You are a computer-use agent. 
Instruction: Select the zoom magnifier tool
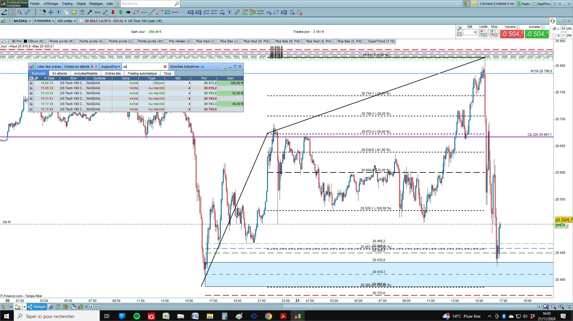pyautogui.click(x=20, y=12)
